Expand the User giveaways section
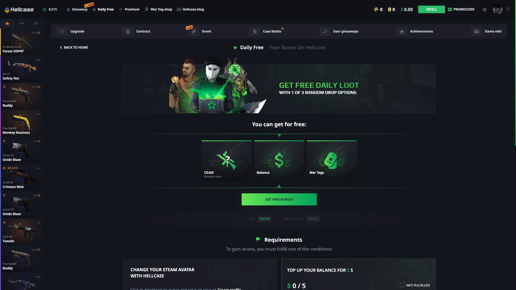 point(346,31)
